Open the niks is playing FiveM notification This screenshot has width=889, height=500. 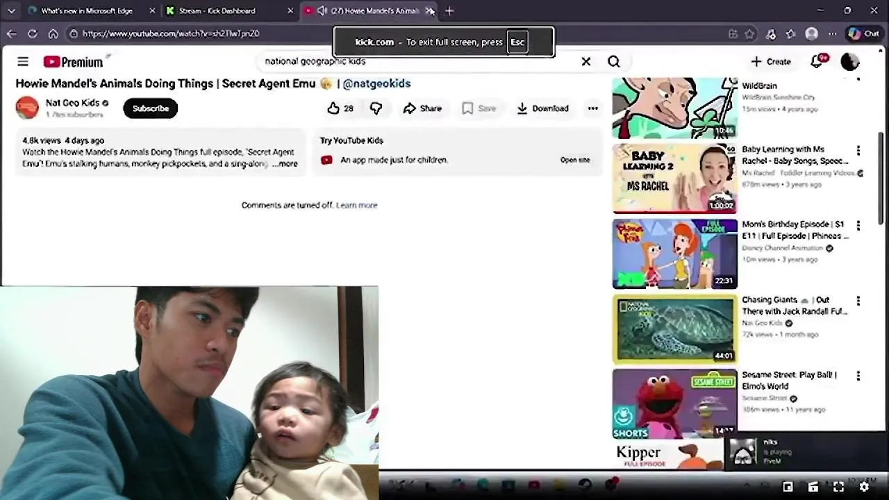806,452
